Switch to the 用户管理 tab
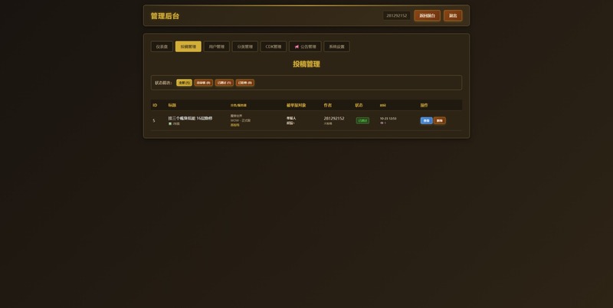The height and width of the screenshot is (308, 613). tap(217, 47)
